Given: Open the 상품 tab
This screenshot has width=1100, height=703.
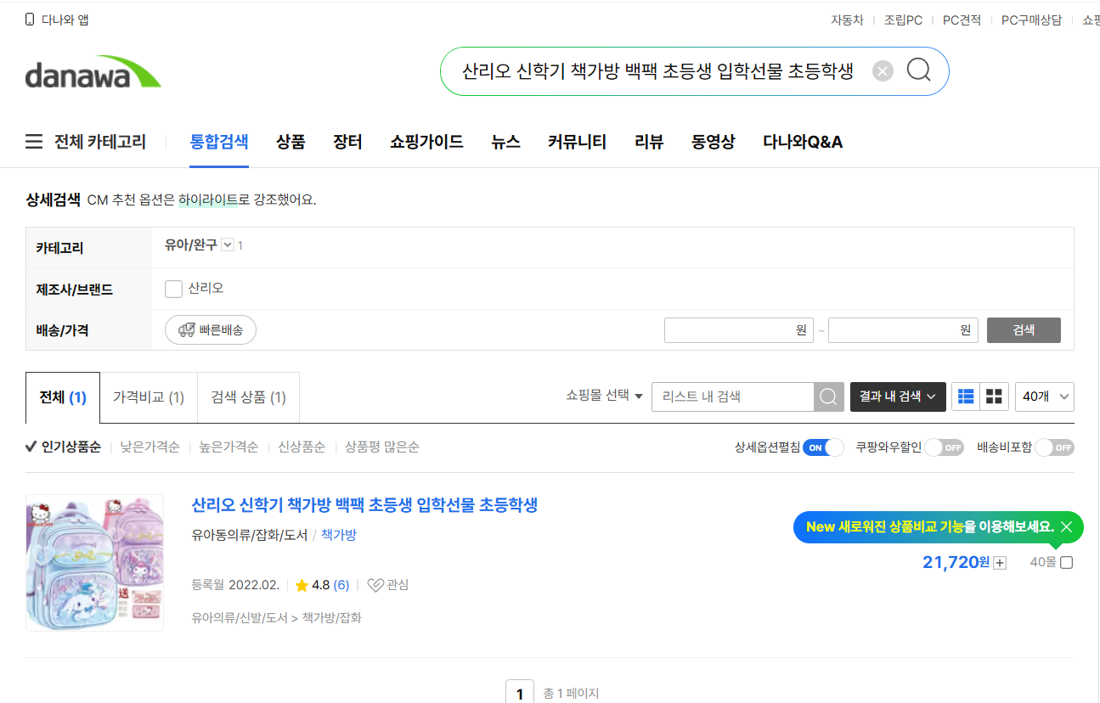Looking at the screenshot, I should 291,142.
